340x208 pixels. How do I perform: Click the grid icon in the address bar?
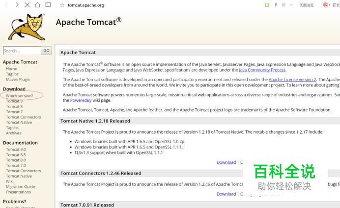click(x=283, y=5)
